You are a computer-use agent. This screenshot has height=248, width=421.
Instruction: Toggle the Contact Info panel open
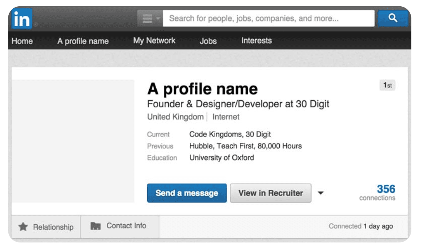120,226
